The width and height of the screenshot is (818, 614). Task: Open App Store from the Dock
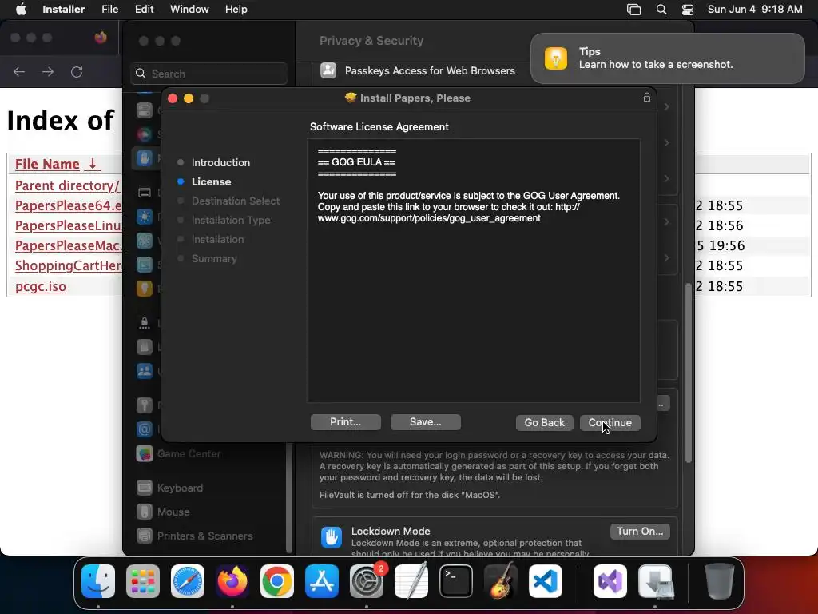point(322,581)
